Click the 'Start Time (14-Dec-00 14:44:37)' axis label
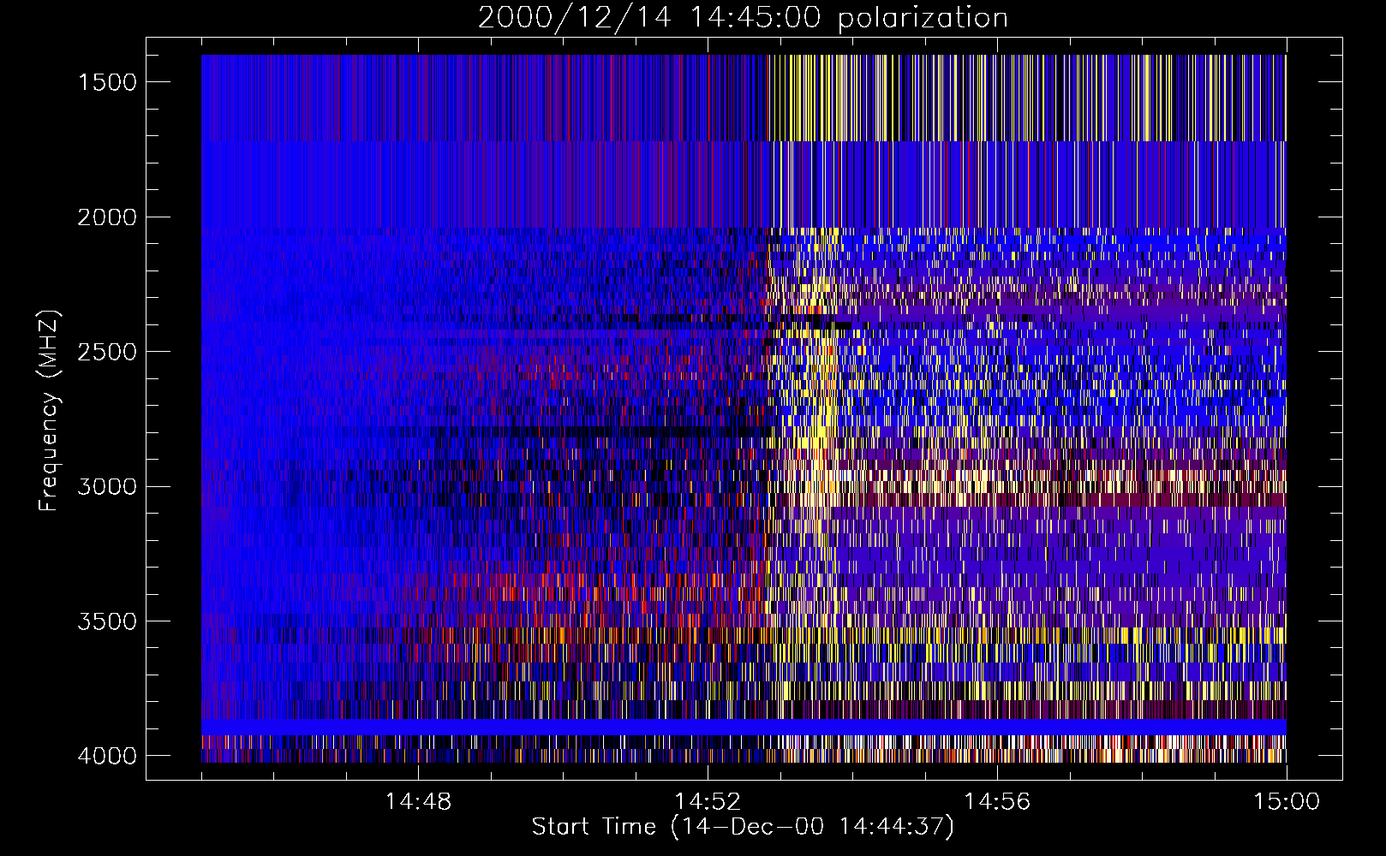Screen dimensions: 1386x856 coord(743,827)
